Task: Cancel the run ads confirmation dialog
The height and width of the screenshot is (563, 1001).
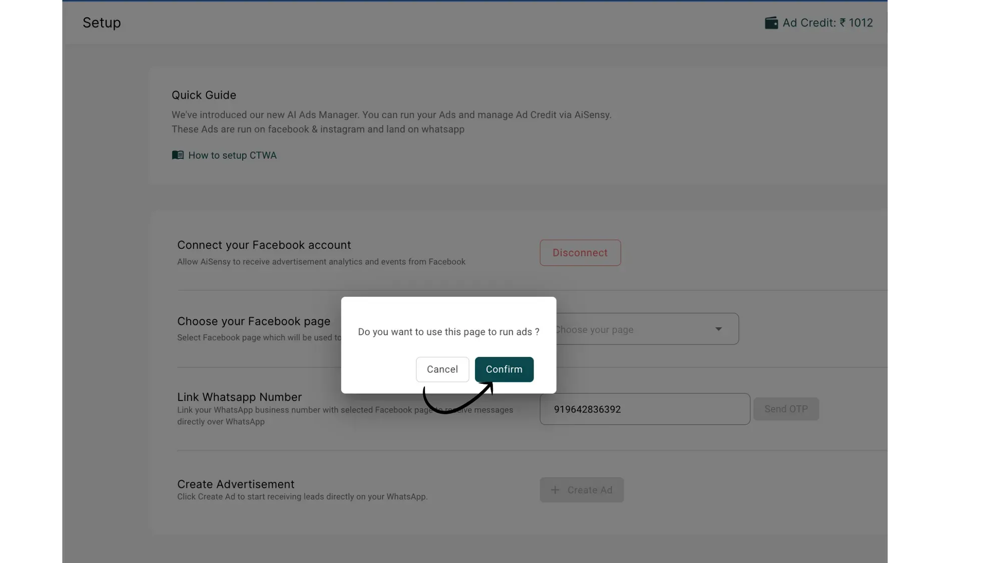Action: (x=442, y=369)
